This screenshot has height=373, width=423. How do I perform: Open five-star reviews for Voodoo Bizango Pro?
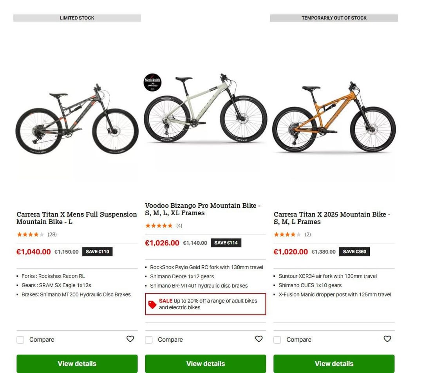point(159,226)
